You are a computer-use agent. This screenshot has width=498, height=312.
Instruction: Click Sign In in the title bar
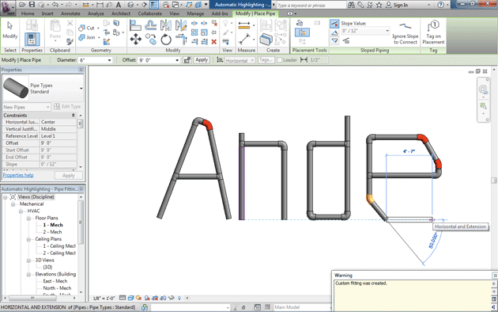click(397, 5)
